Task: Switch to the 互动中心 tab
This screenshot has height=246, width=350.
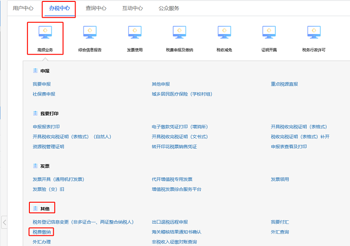Action: tap(133, 8)
